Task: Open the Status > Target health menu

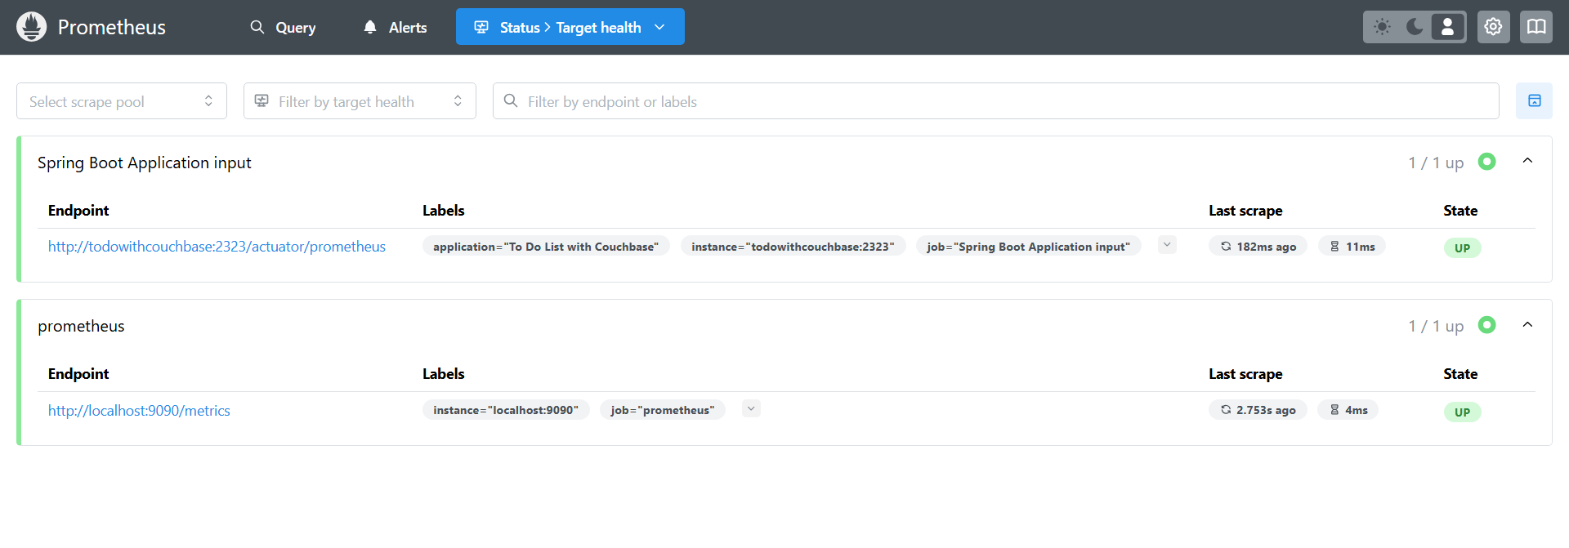Action: 570,27
